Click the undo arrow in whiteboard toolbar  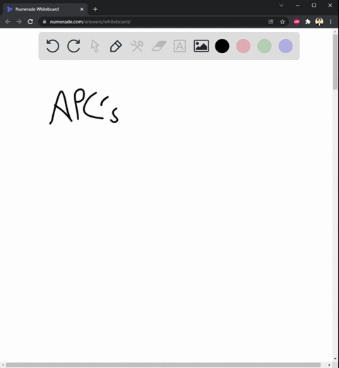(52, 46)
